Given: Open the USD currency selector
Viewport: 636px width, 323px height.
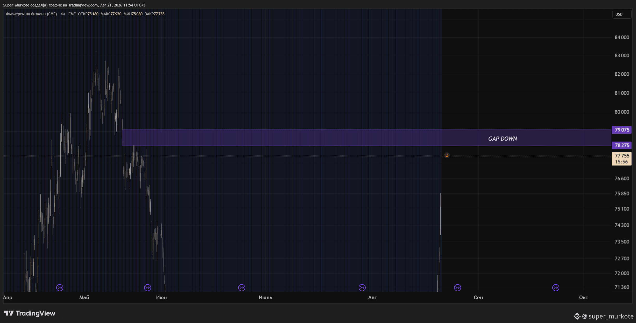Looking at the screenshot, I should [622, 14].
